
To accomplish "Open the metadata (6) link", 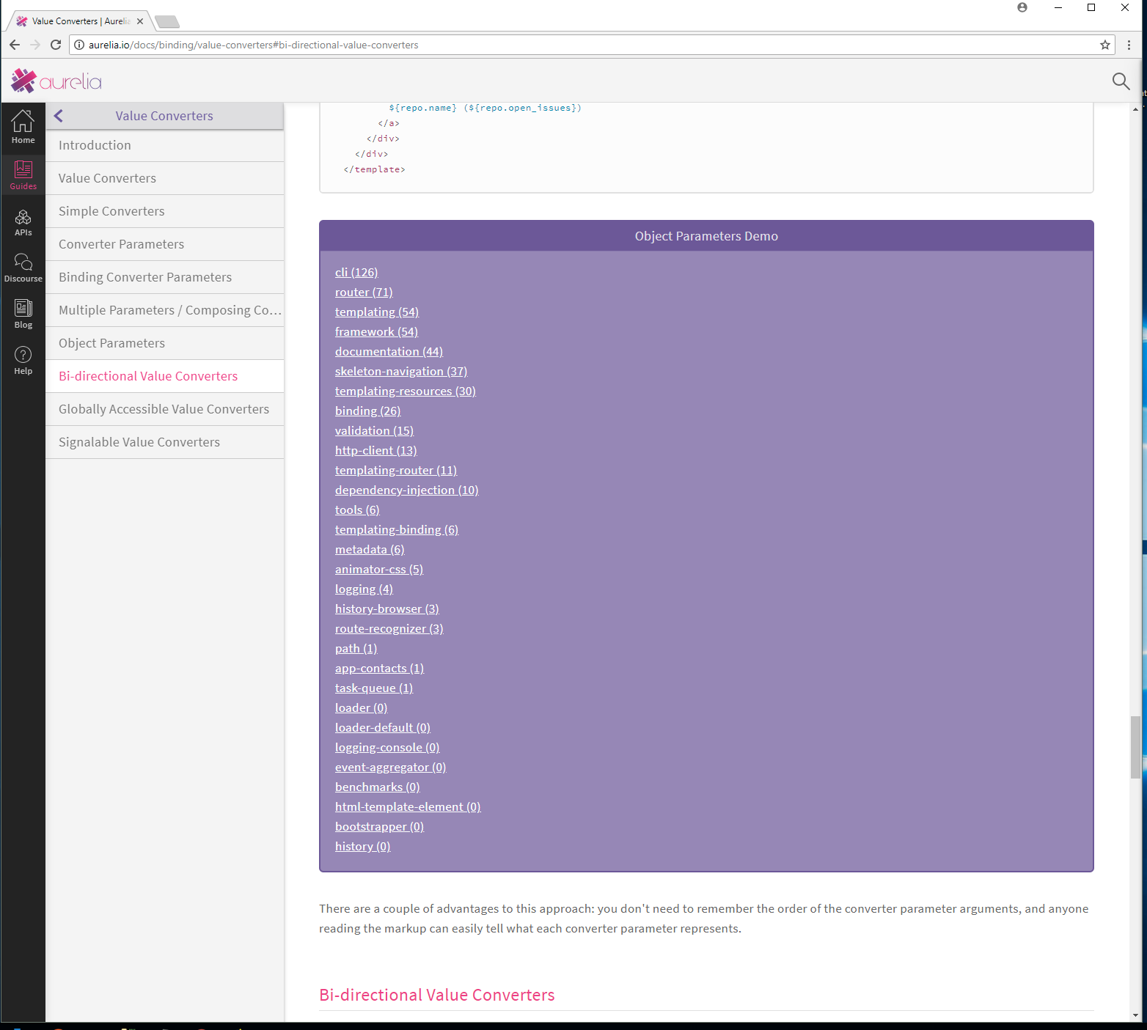I will point(370,549).
